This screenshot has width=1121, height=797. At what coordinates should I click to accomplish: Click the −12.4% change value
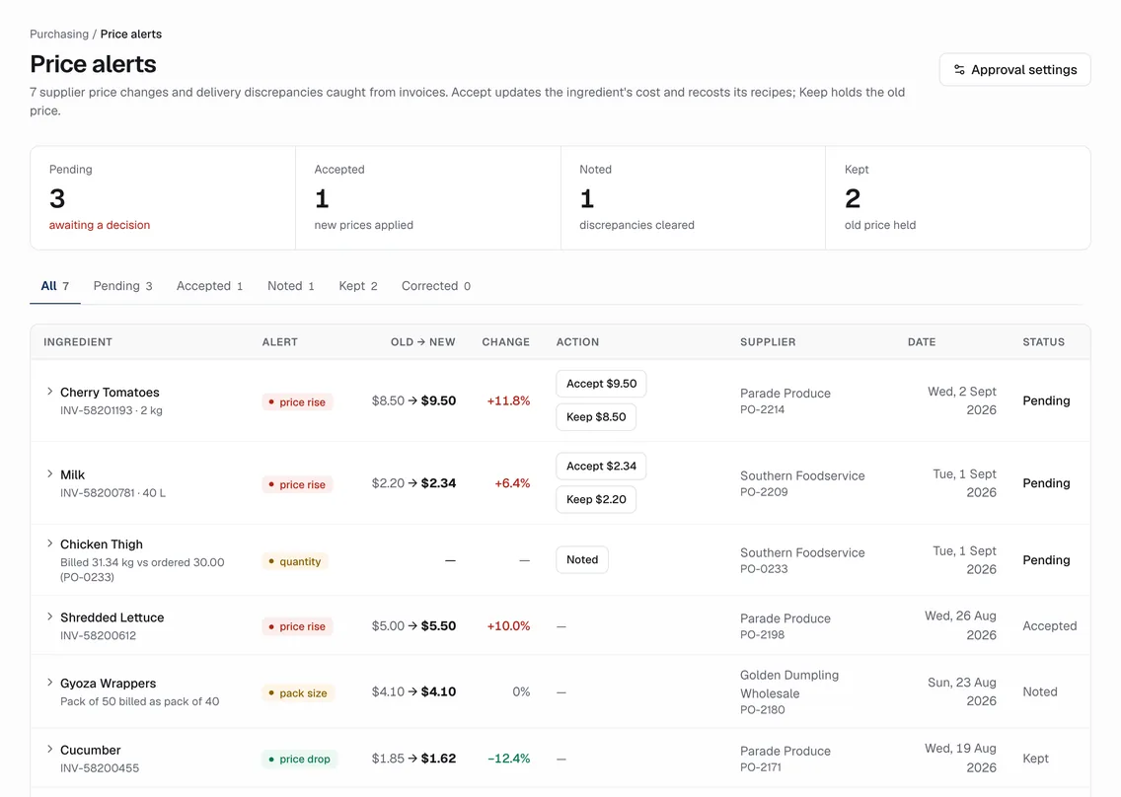508,759
